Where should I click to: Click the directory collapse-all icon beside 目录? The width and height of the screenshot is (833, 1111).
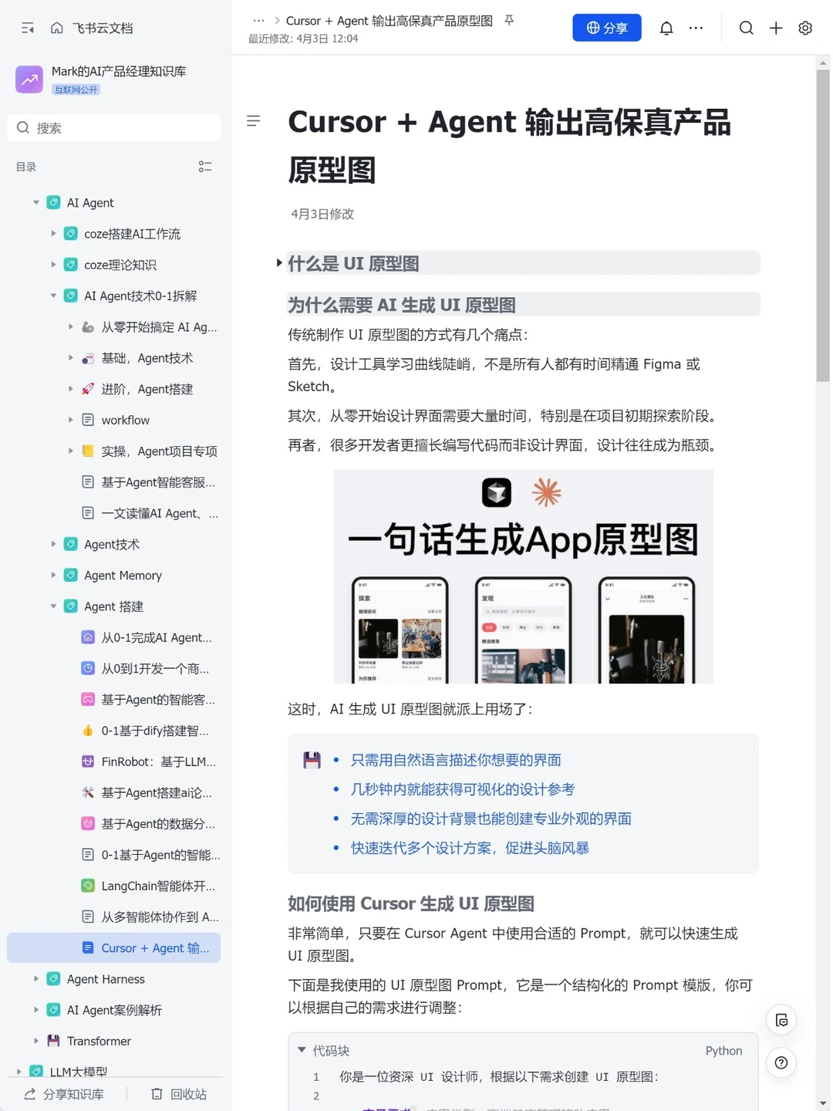(205, 167)
